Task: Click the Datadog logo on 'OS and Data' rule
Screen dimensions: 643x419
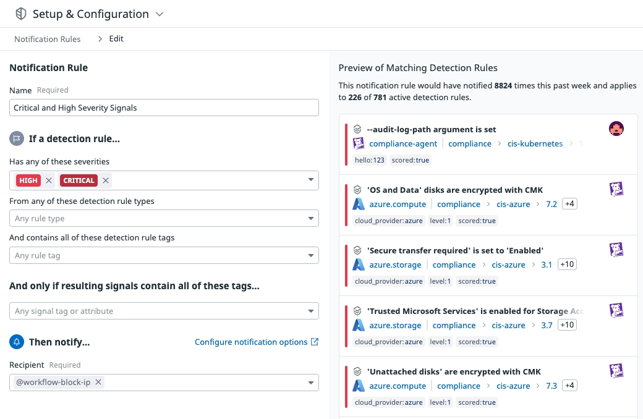Action: click(x=616, y=189)
